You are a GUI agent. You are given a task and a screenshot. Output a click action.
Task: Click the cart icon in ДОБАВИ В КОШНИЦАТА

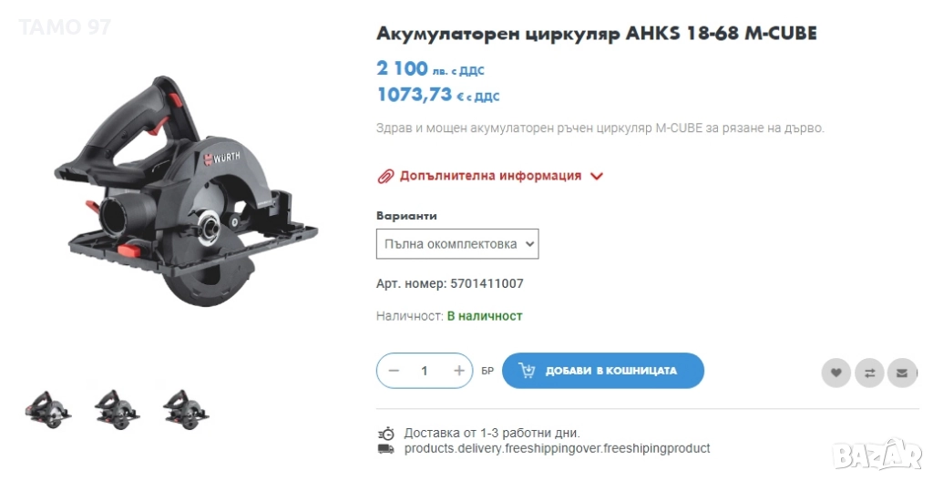527,370
